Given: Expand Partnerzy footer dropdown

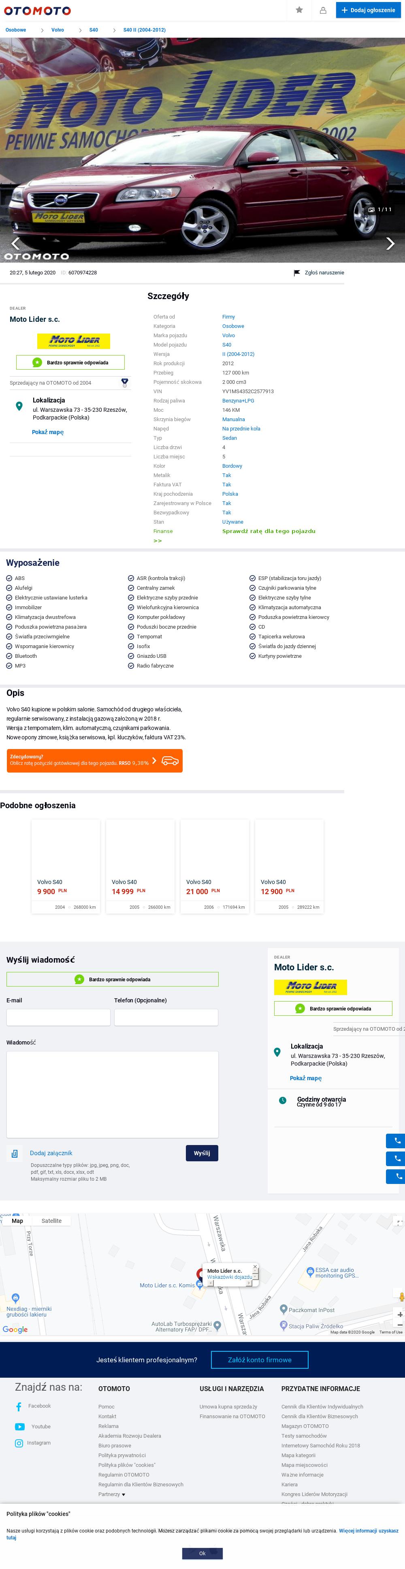Looking at the screenshot, I should point(112,1494).
